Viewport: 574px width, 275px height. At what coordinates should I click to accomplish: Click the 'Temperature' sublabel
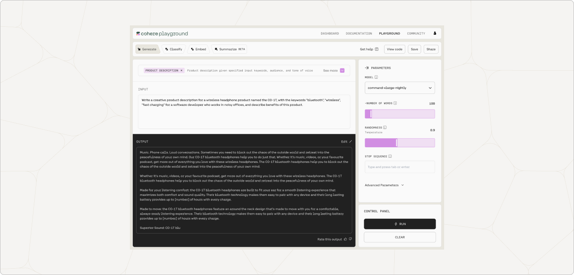click(374, 132)
